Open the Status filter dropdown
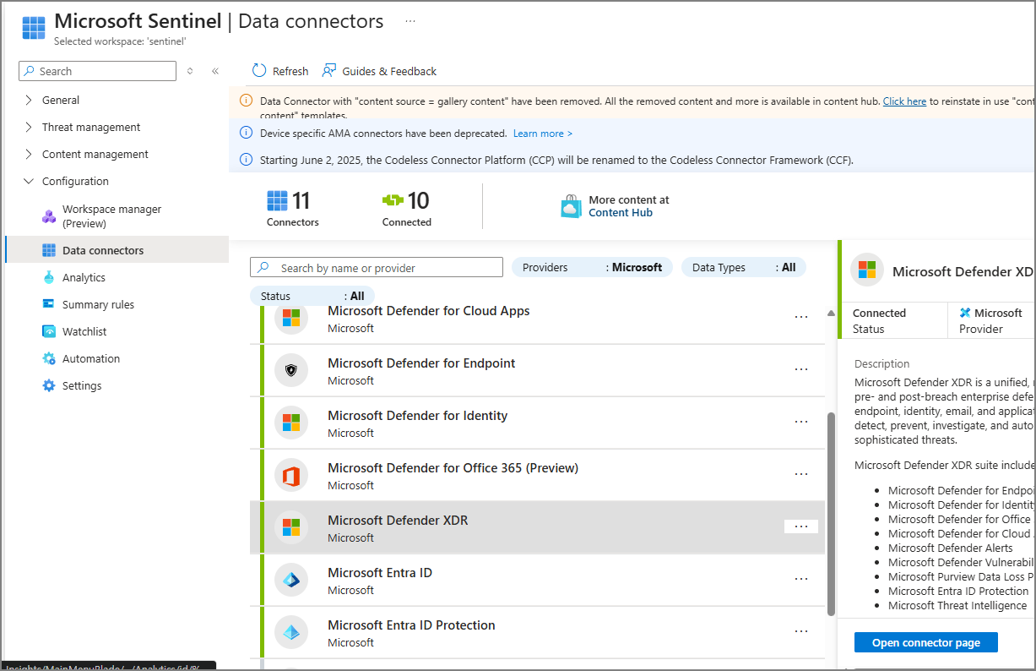The width and height of the screenshot is (1036, 671). point(312,296)
